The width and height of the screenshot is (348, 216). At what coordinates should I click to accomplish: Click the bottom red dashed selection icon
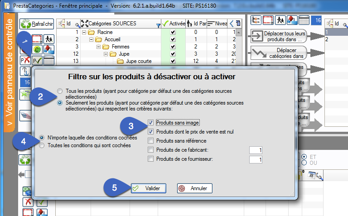tap(28, 212)
